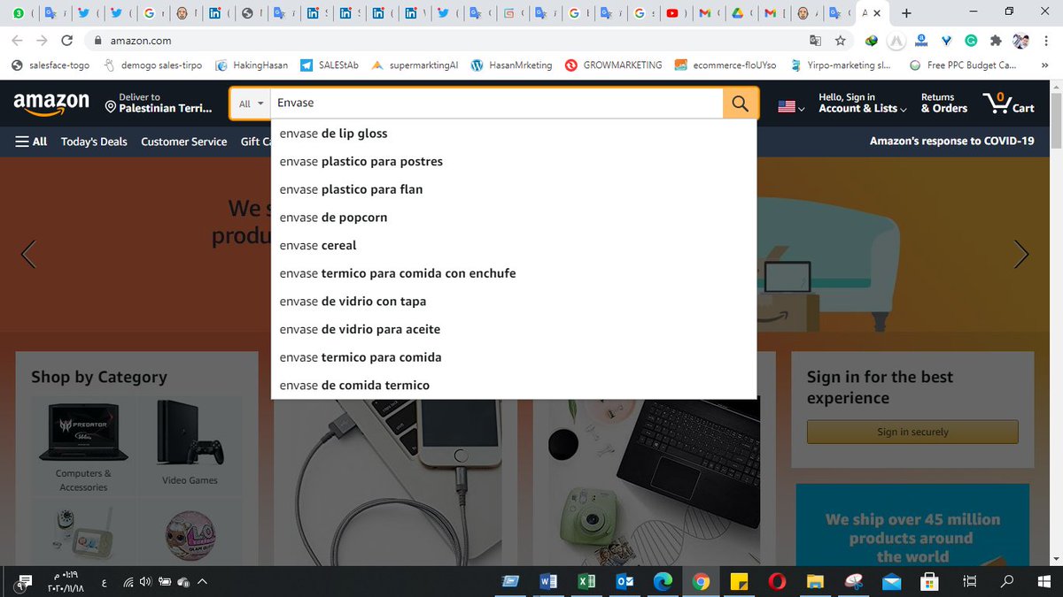Click the orange search magnifier button
The image size is (1063, 597).
pyautogui.click(x=741, y=103)
